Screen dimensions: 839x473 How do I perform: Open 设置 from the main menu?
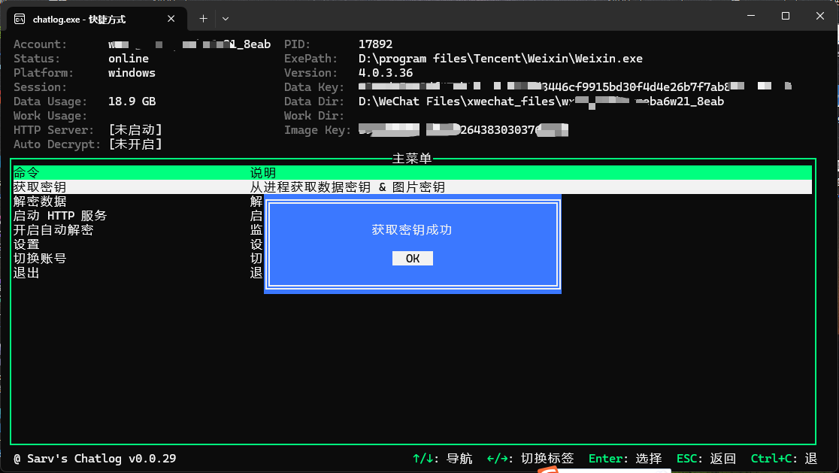(x=26, y=244)
